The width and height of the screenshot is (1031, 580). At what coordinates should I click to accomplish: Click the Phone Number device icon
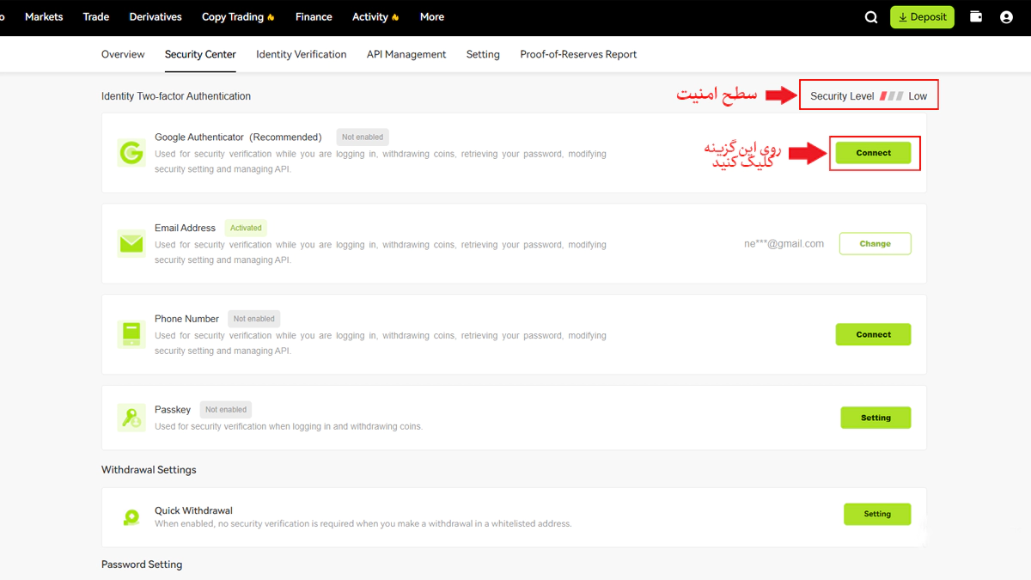(x=131, y=334)
